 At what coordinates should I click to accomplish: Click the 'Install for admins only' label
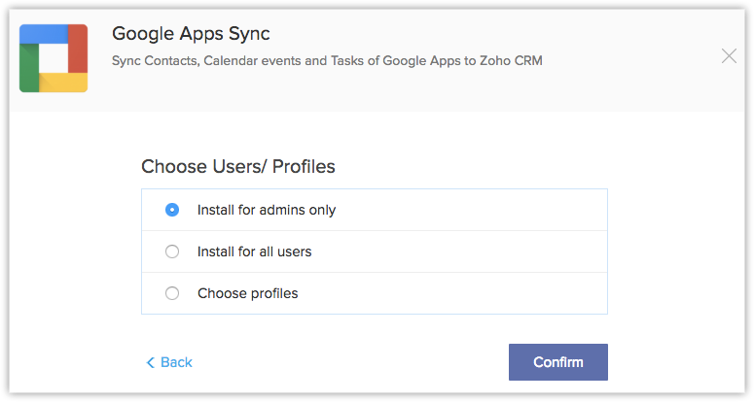point(266,210)
